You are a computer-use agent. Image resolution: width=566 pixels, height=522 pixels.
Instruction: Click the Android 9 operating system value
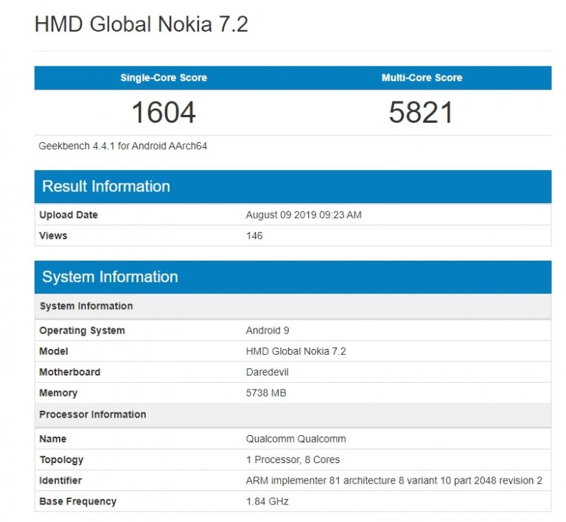click(268, 331)
